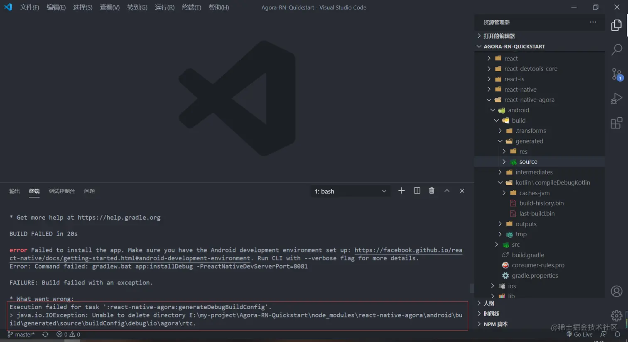Collapse the AGORA-RN-QUICKSTART section
628x342 pixels.
tap(540, 46)
